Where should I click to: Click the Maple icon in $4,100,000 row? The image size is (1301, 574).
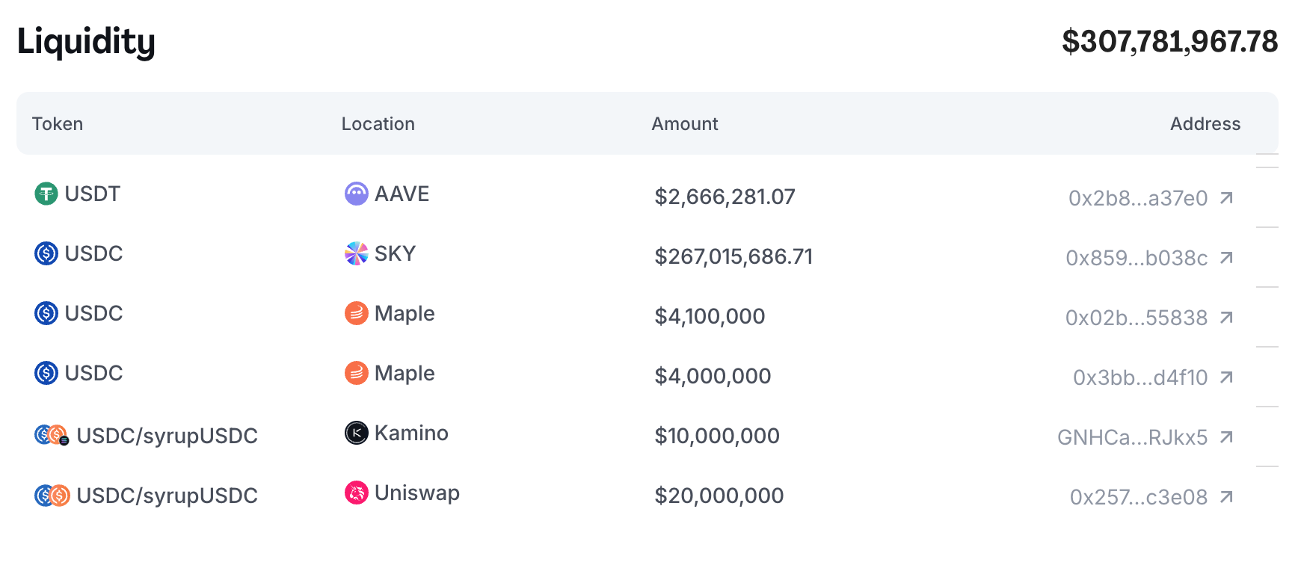[x=356, y=313]
